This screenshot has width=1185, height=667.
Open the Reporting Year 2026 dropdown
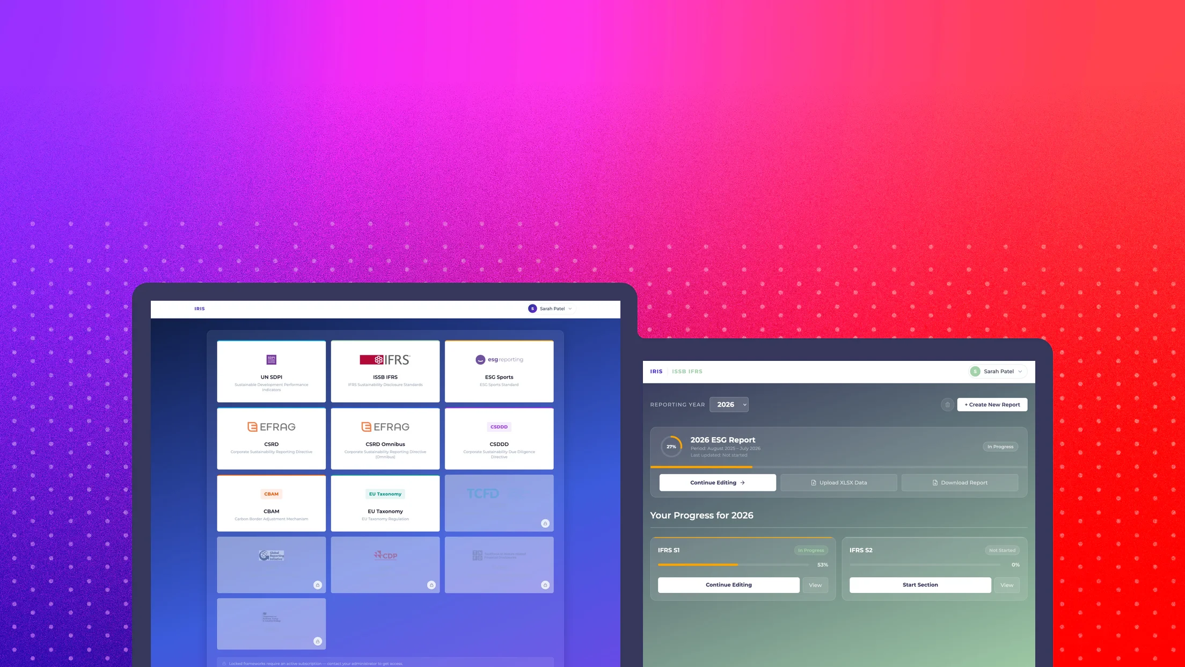click(729, 405)
